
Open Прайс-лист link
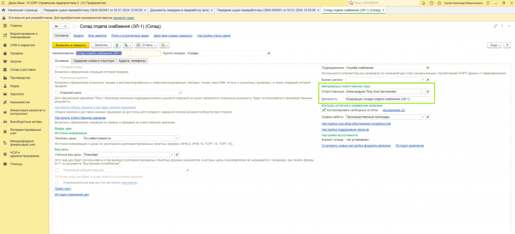click(x=63, y=189)
